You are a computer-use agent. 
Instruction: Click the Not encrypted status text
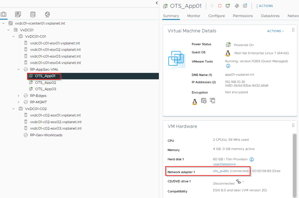click(236, 92)
